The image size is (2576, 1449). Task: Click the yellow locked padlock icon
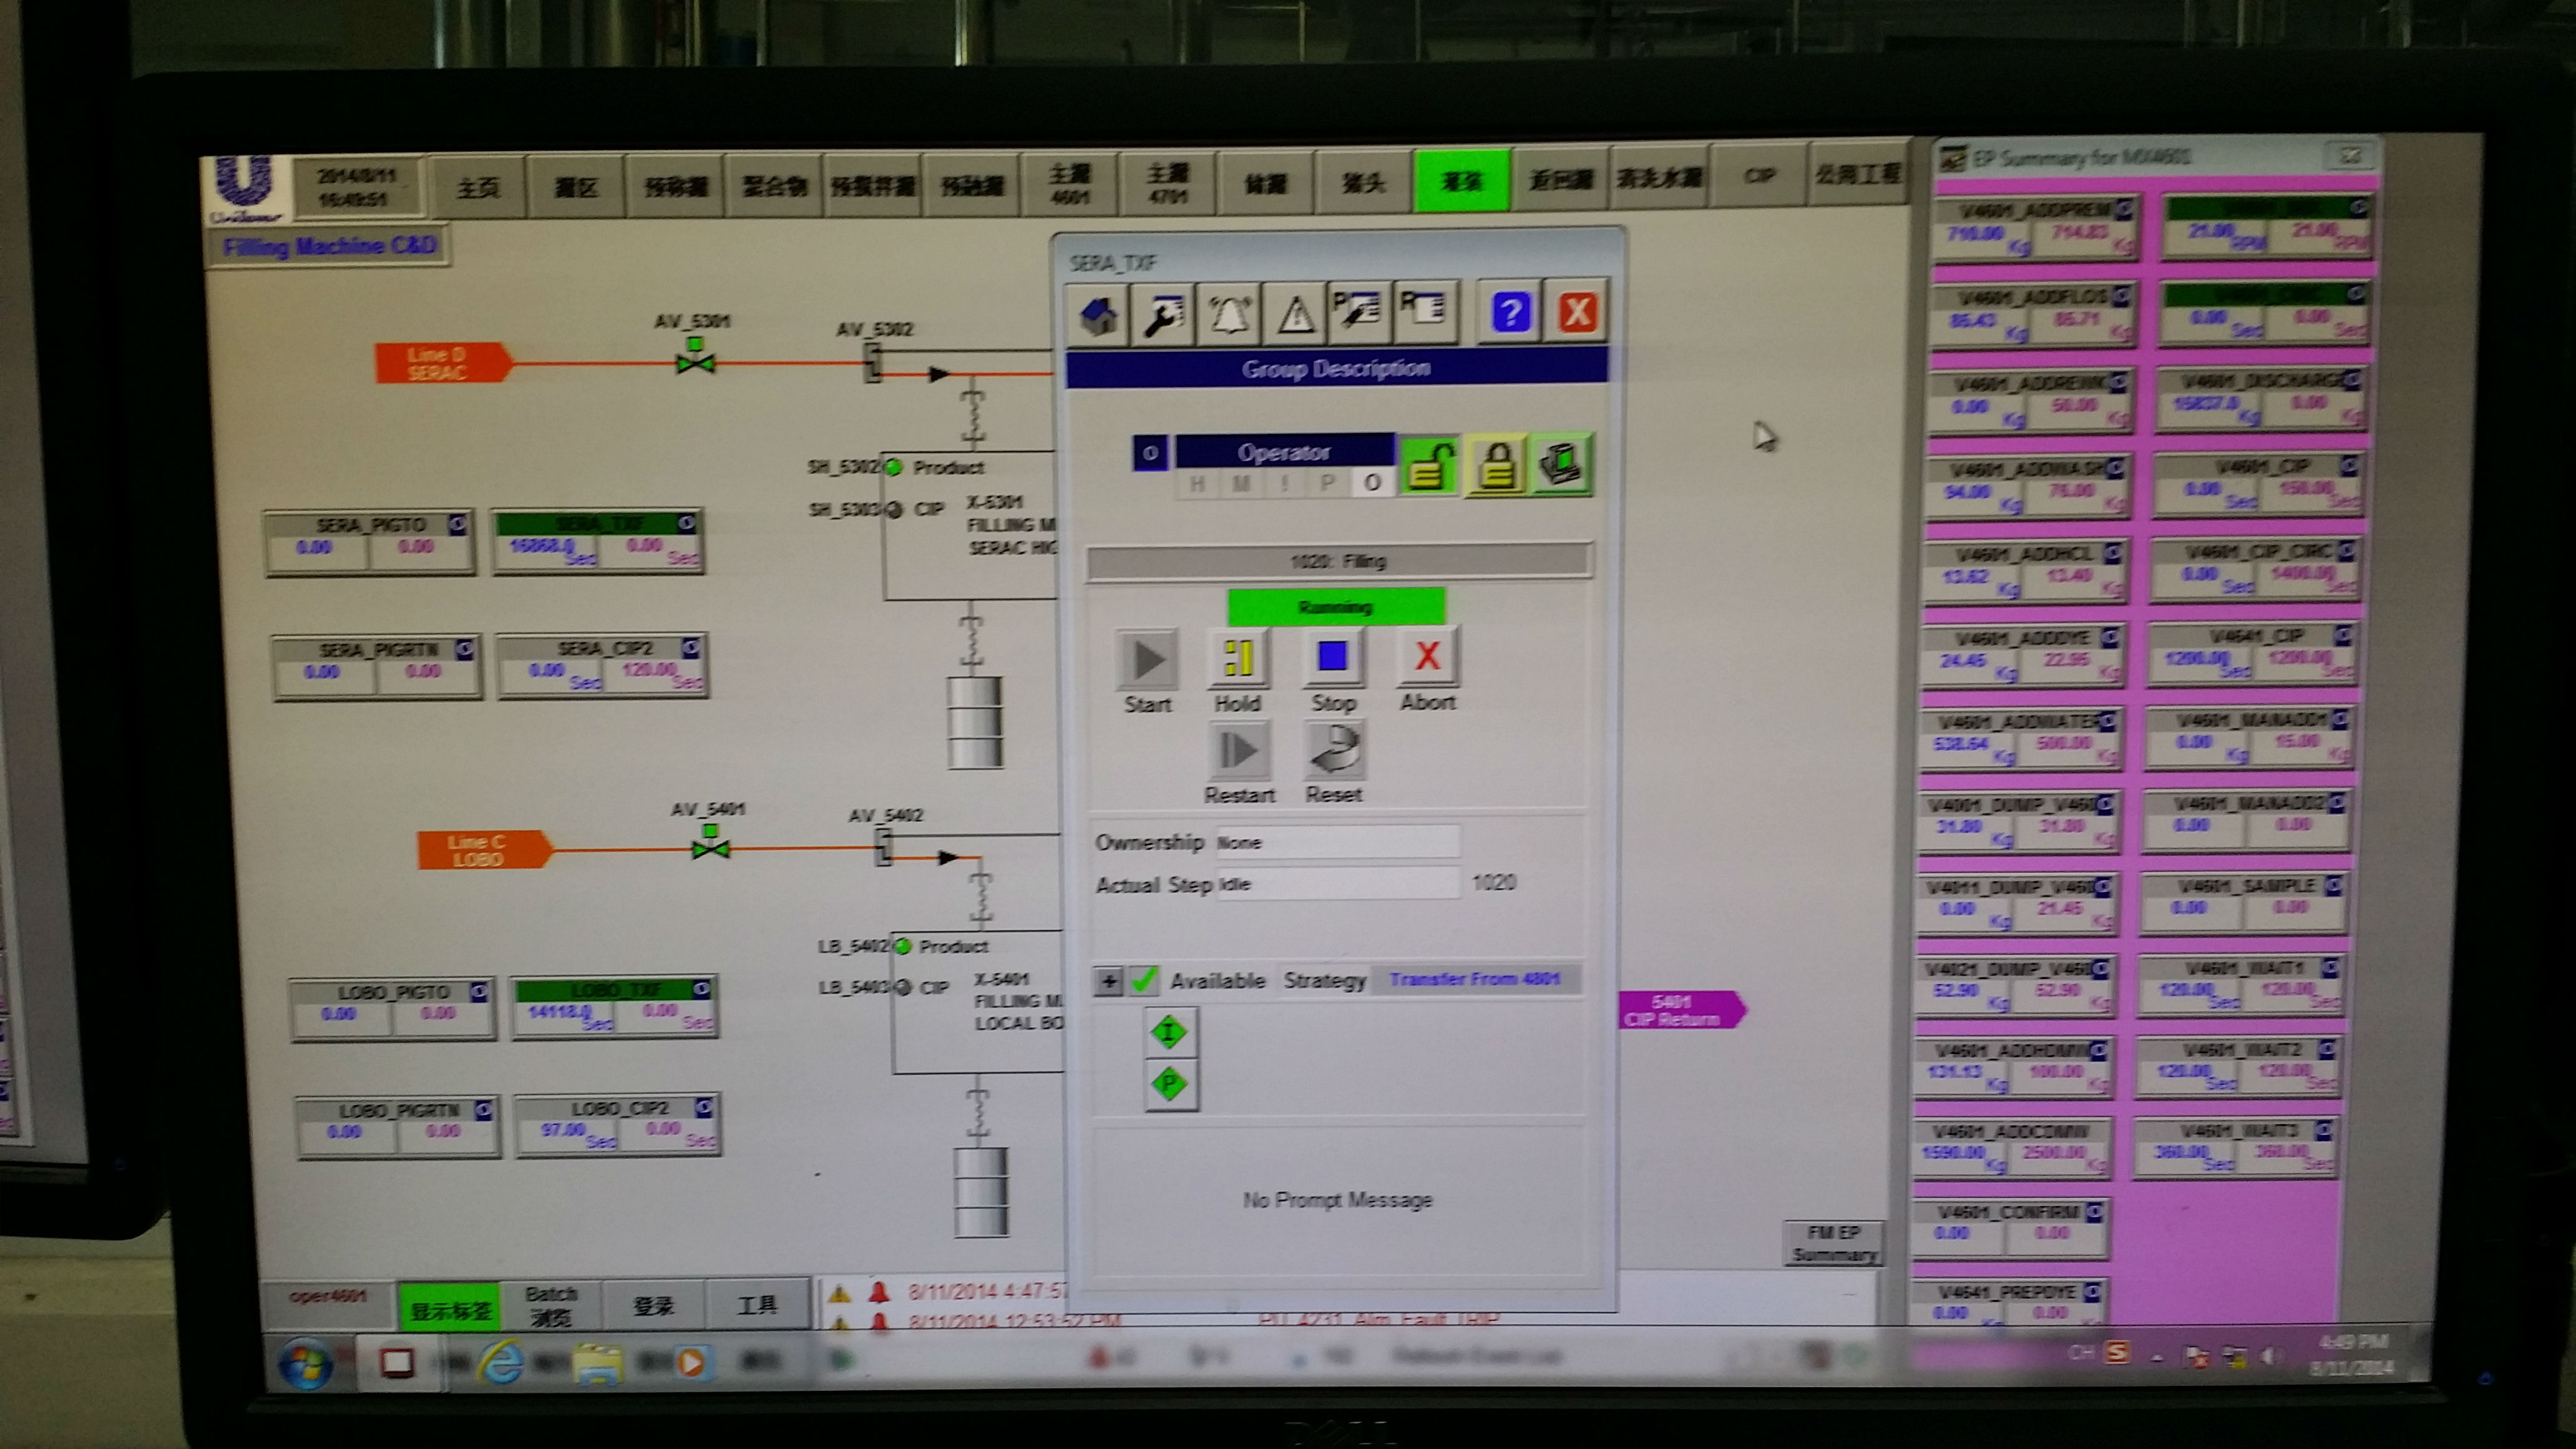1496,465
